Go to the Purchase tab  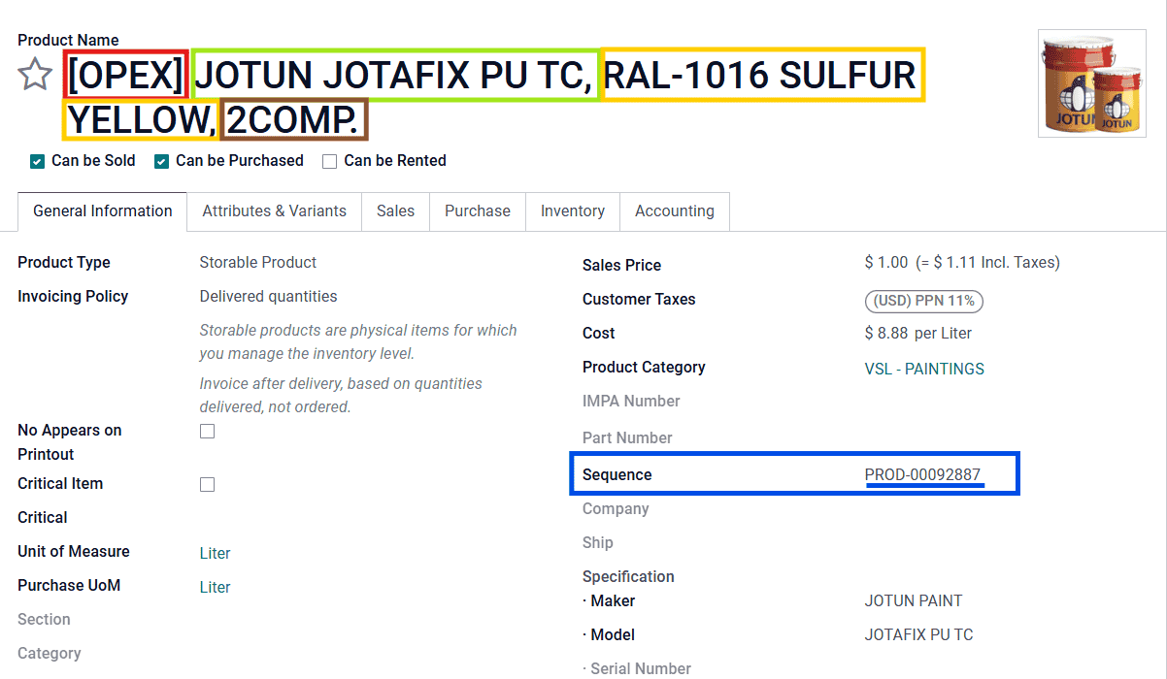(477, 211)
